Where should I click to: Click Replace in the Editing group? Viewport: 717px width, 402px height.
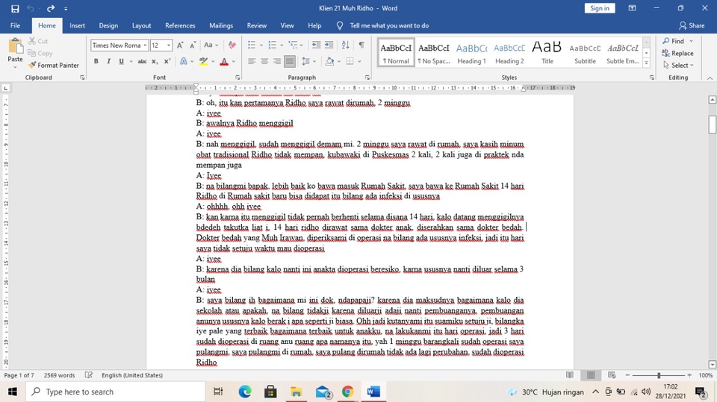point(677,53)
